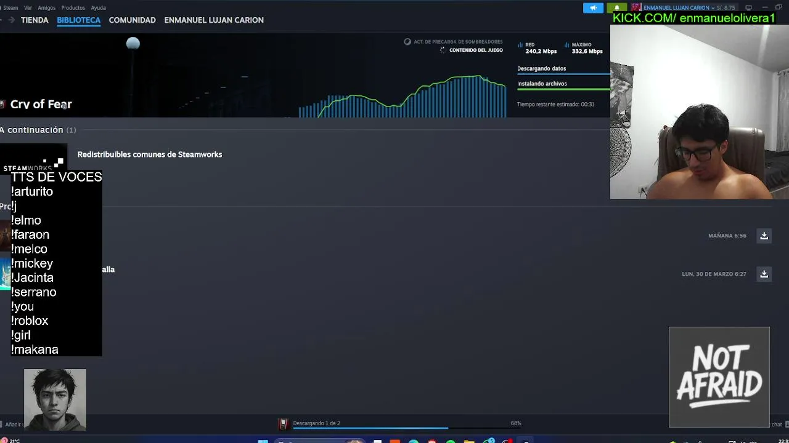Image resolution: width=789 pixels, height=443 pixels.
Task: Click Redistribuibles comunes de Steamworks entry
Action: tap(149, 154)
